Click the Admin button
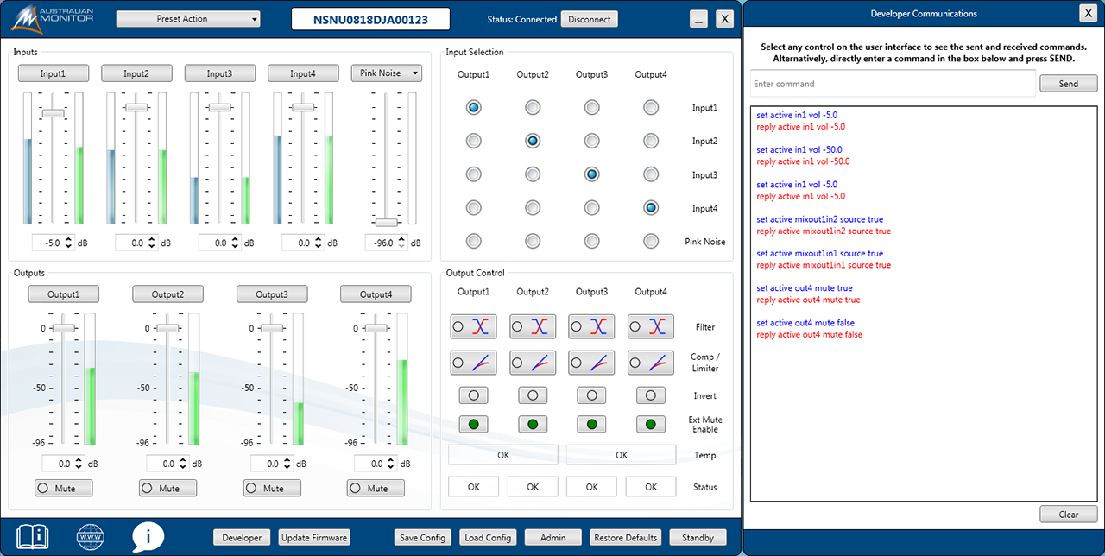This screenshot has width=1105, height=556. click(x=552, y=538)
